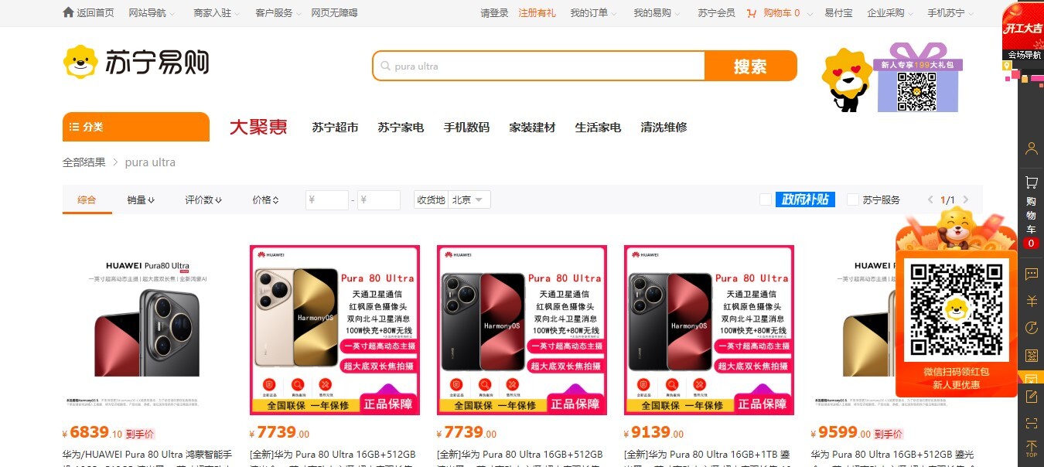1044x467 pixels.
Task: Click the yen finance sidebar icon
Action: 1031,301
